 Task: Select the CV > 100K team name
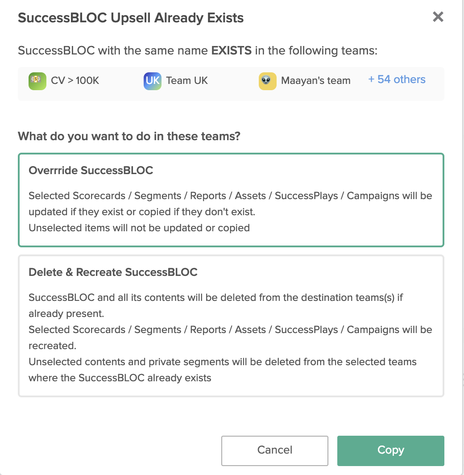tap(75, 80)
